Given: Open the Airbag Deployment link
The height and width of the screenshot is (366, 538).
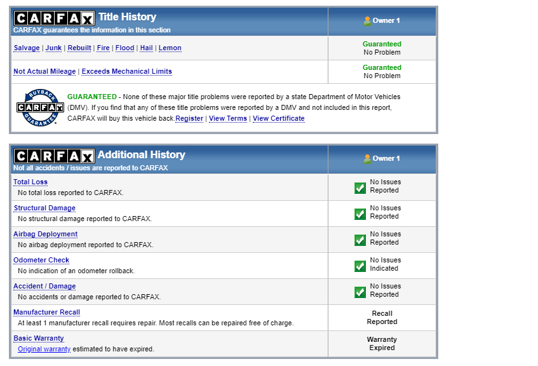Looking at the screenshot, I should (x=46, y=234).
